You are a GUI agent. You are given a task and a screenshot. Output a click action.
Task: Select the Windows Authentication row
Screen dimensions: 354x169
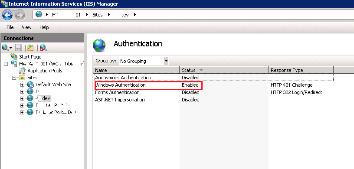(214, 85)
